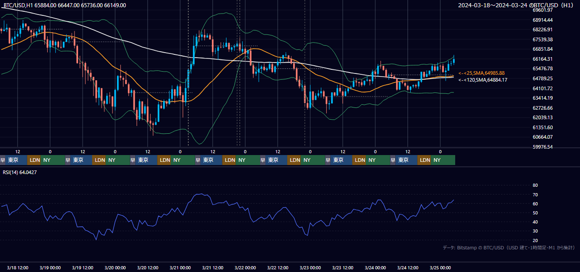Select the 3/22 00:00 time label

[x=245, y=268]
